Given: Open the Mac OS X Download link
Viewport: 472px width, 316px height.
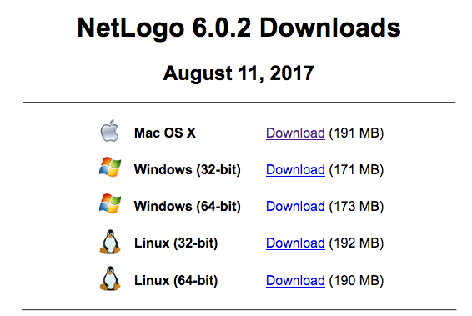Looking at the screenshot, I should [x=295, y=133].
